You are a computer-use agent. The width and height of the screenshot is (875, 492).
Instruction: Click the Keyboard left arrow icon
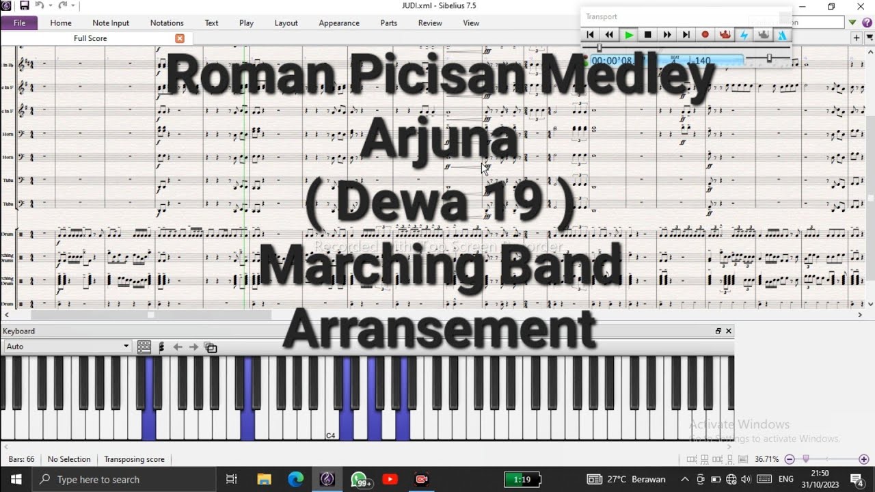[x=178, y=347]
